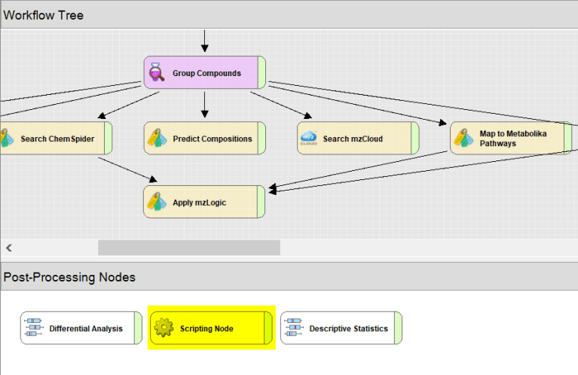Click connector tab on Scripting Node
Screen dimensions: 578x375
click(268, 328)
